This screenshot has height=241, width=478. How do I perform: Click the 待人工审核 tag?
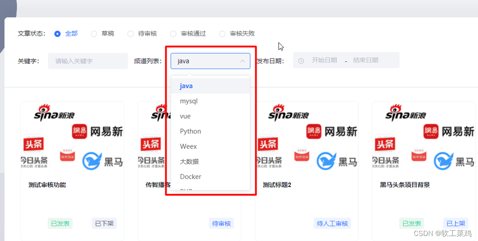pyautogui.click(x=332, y=223)
